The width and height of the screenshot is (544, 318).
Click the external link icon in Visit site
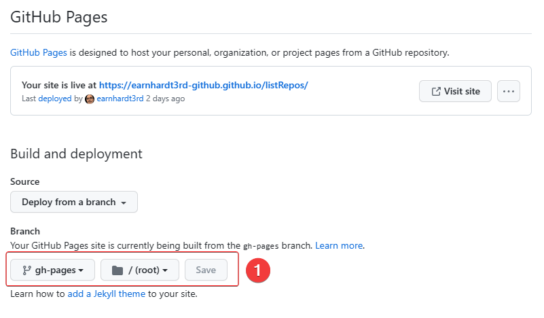(436, 91)
